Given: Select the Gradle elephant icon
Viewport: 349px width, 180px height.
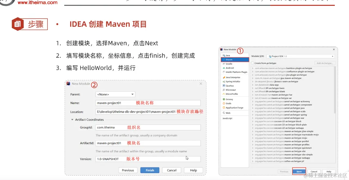Looking at the screenshot, I should tap(224, 64).
